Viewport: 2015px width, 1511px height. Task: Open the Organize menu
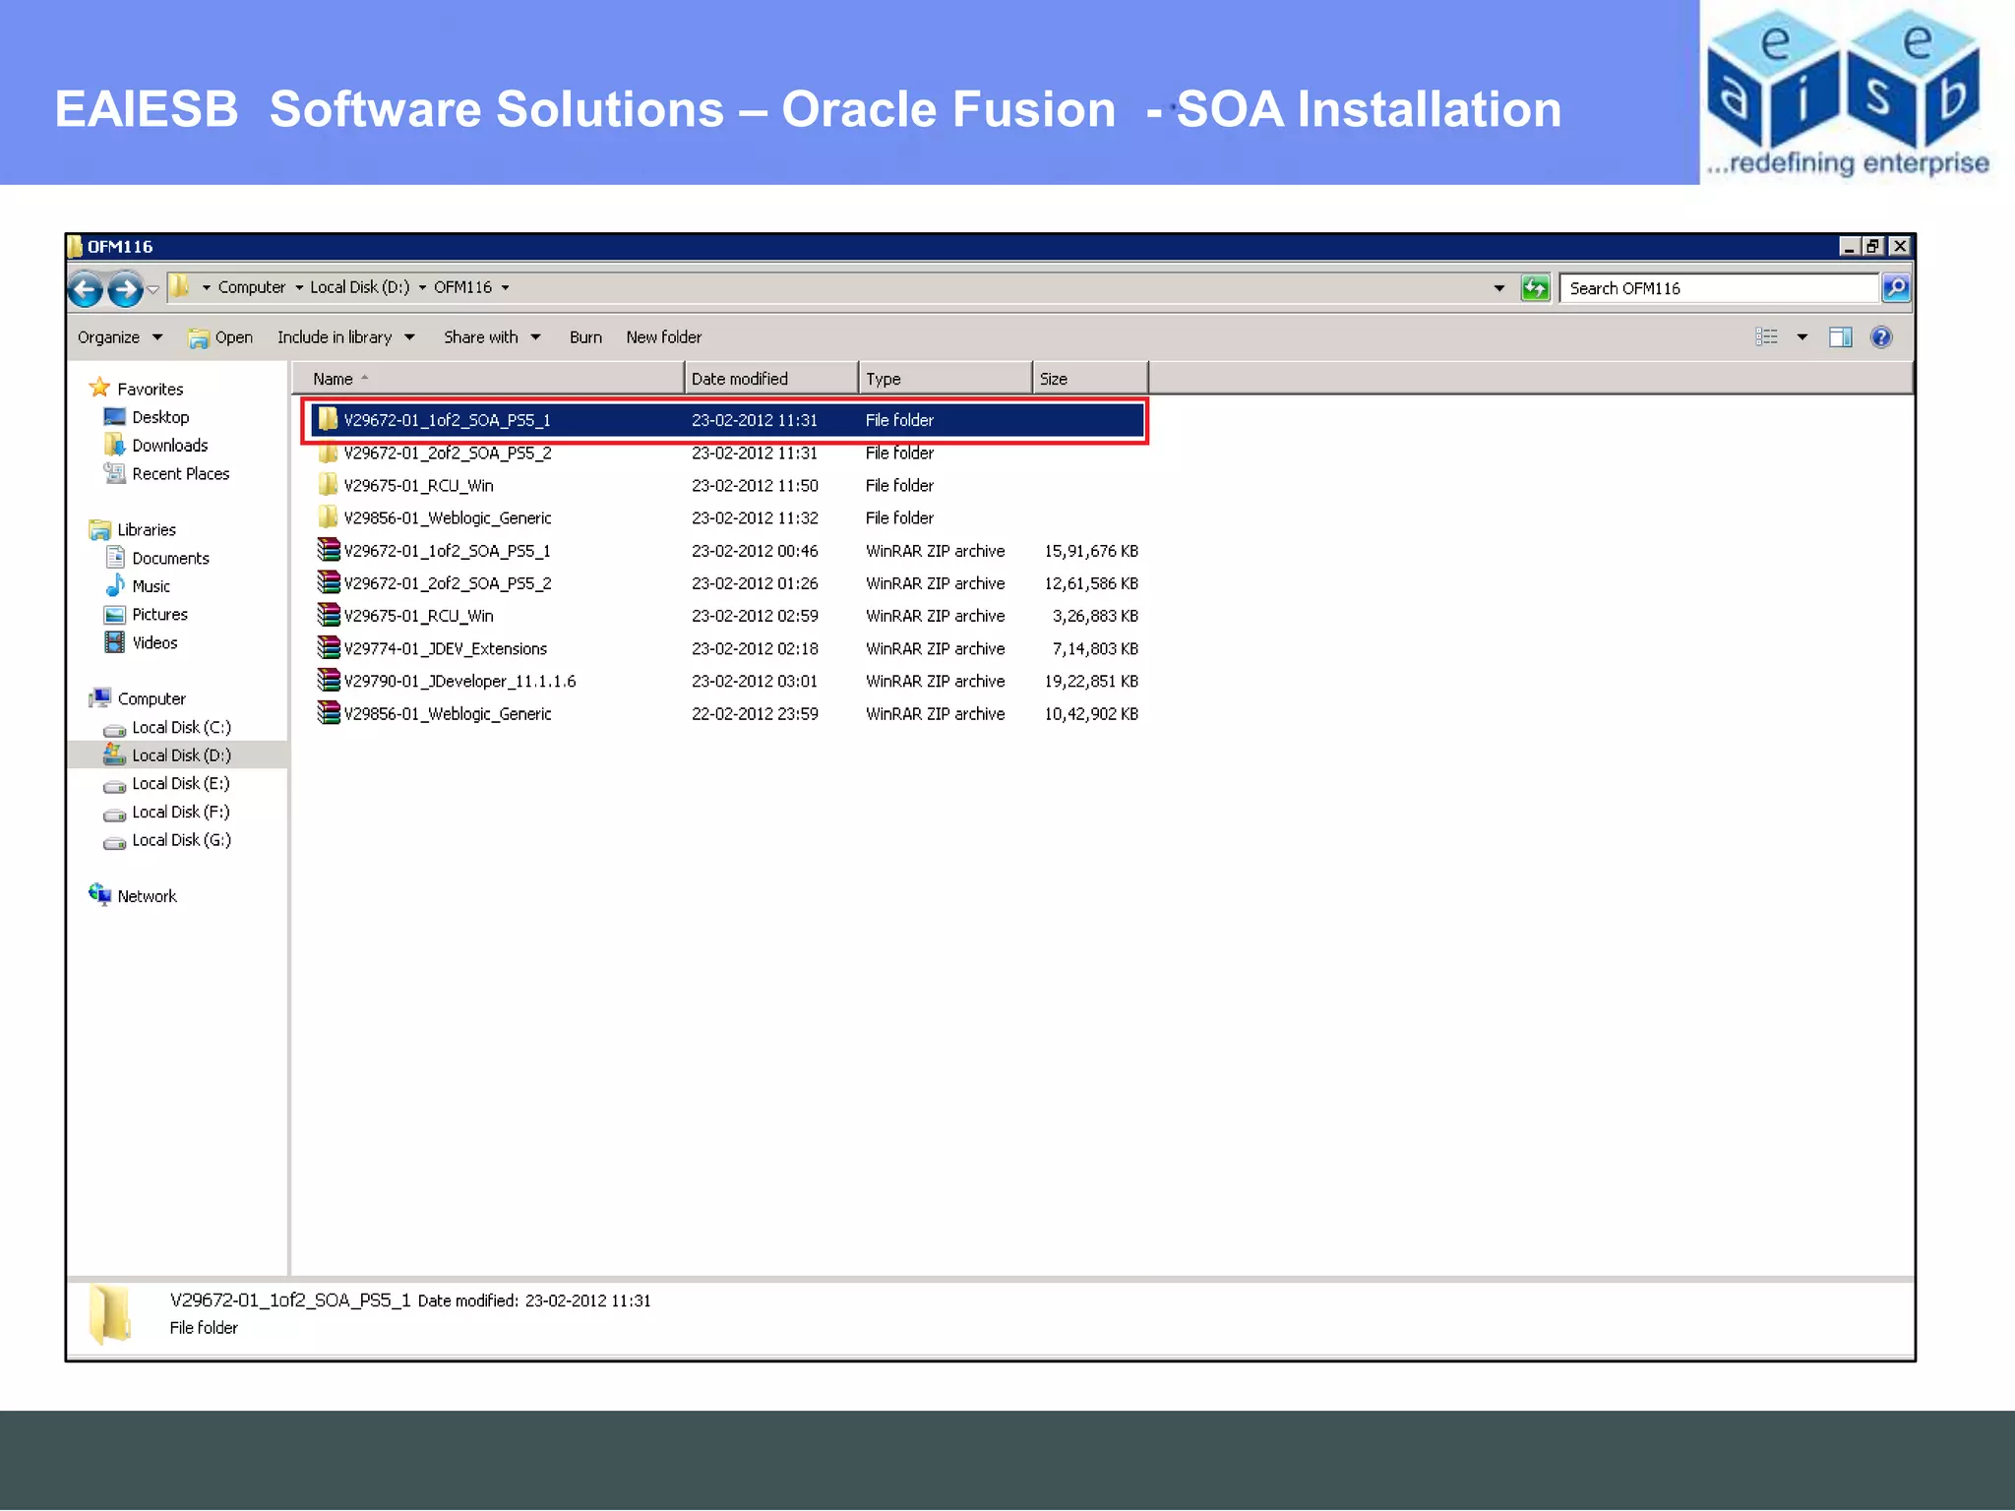[x=119, y=337]
